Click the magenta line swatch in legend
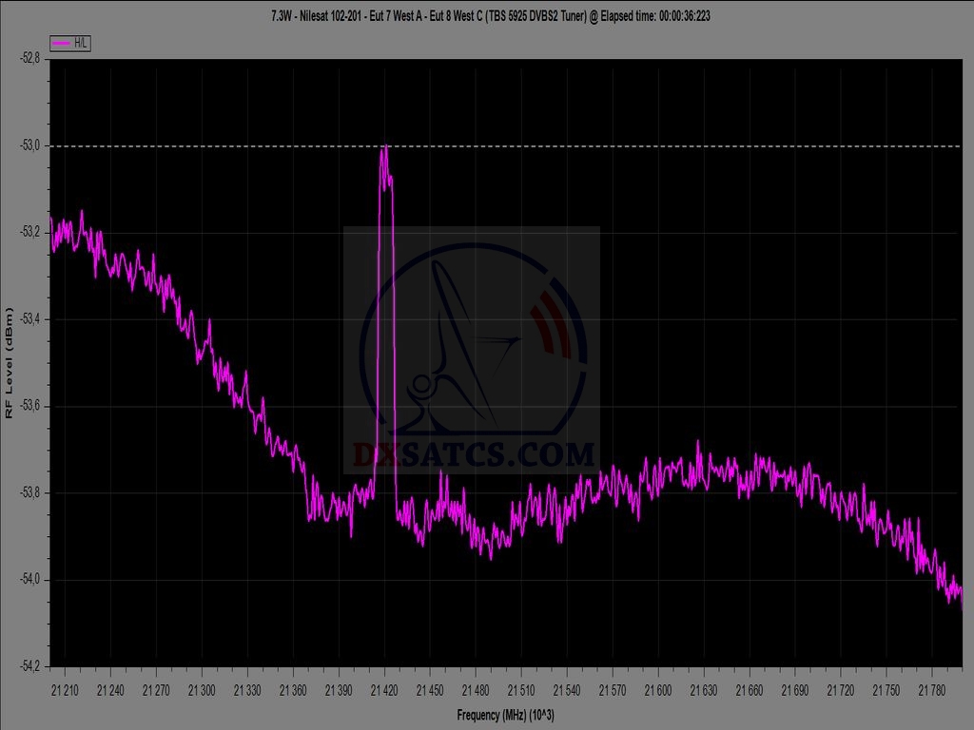This screenshot has width=974, height=730. [61, 44]
